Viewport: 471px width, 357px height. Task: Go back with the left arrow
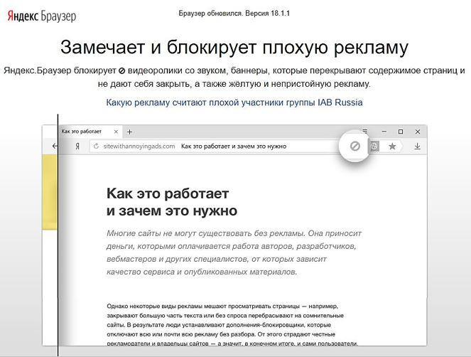pos(55,146)
